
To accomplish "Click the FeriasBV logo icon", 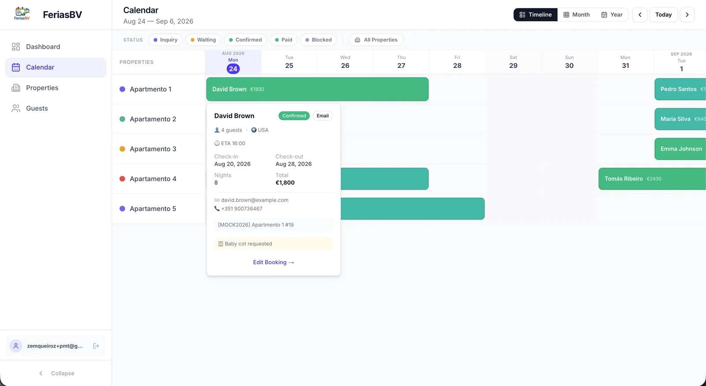I will pos(22,14).
